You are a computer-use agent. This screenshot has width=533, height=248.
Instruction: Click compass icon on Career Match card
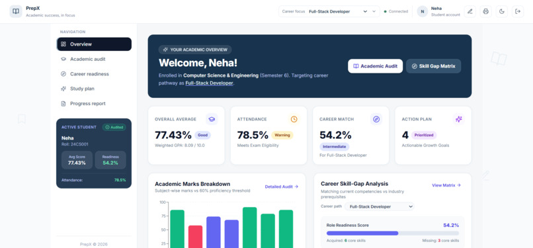[376, 119]
